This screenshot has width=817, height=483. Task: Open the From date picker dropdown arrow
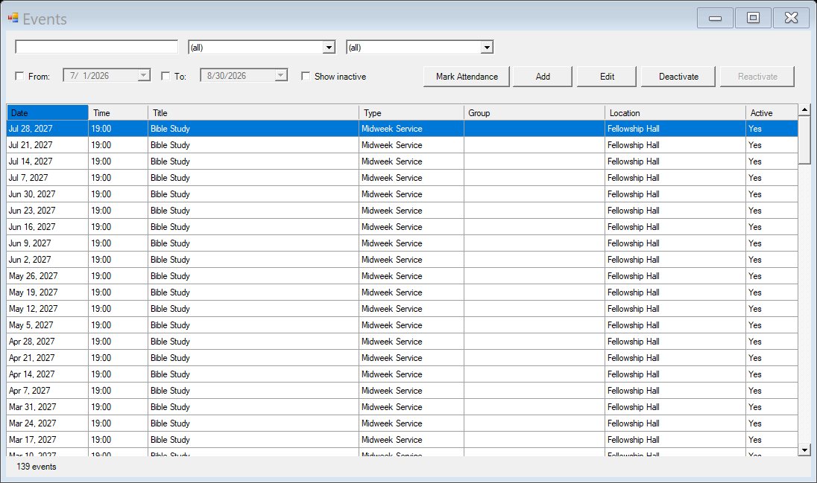coord(143,75)
